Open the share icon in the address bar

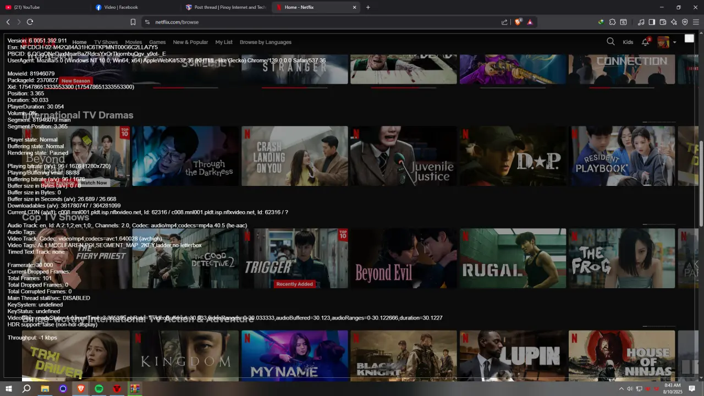504,22
